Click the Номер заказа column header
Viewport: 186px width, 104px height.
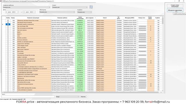[150, 18]
